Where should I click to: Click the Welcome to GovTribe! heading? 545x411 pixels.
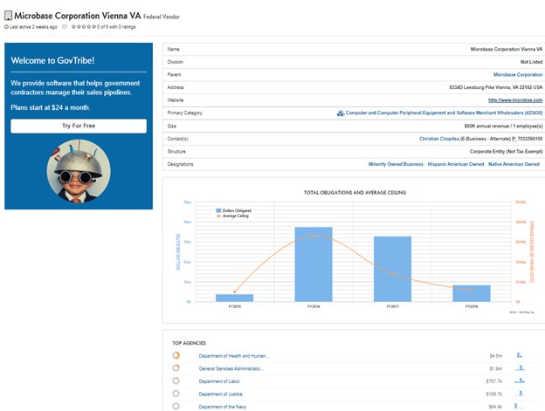(x=52, y=60)
